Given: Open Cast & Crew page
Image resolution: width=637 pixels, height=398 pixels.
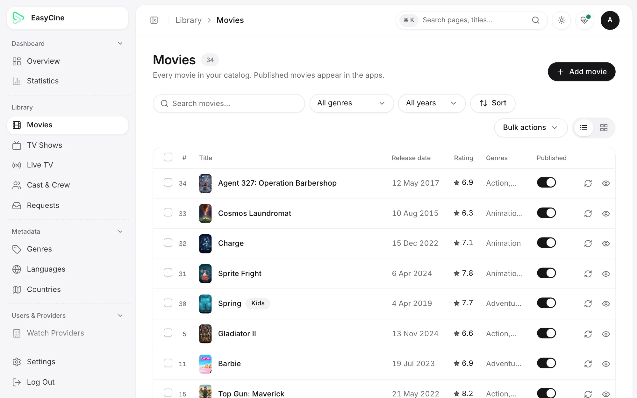Looking at the screenshot, I should (68, 185).
